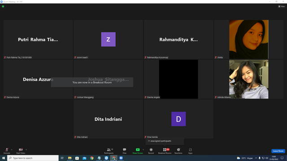Show hidden system tray icons
This screenshot has width=287, height=161.
pyautogui.click(x=256, y=158)
